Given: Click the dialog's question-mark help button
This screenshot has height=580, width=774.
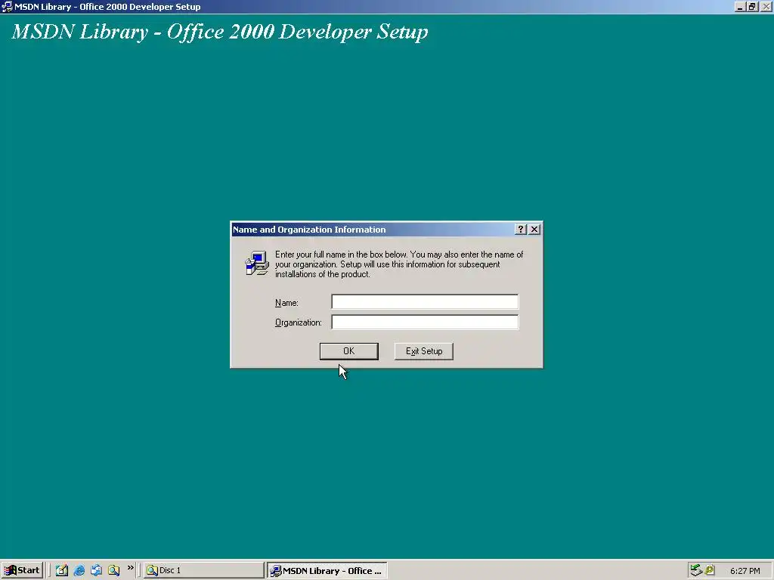Looking at the screenshot, I should [520, 230].
